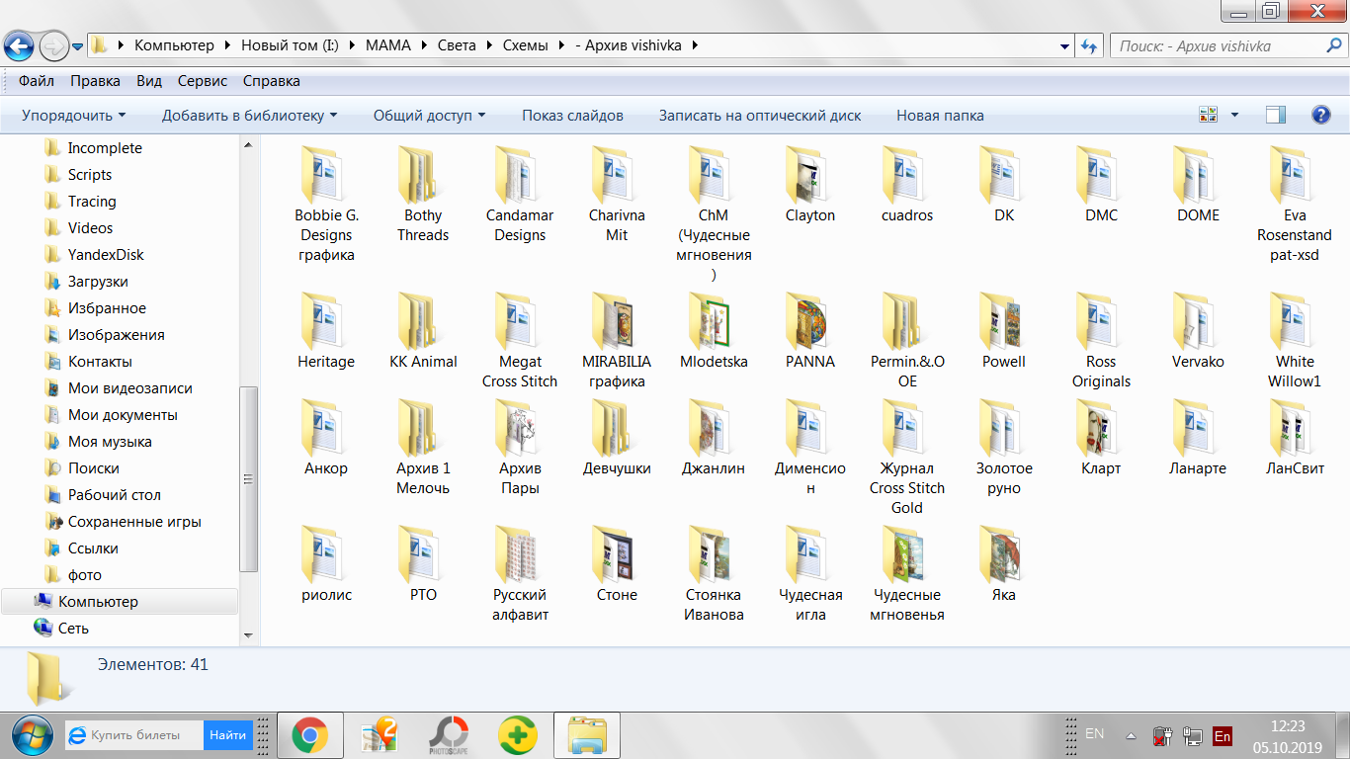Expand the arrow after Схемы in path

[560, 45]
